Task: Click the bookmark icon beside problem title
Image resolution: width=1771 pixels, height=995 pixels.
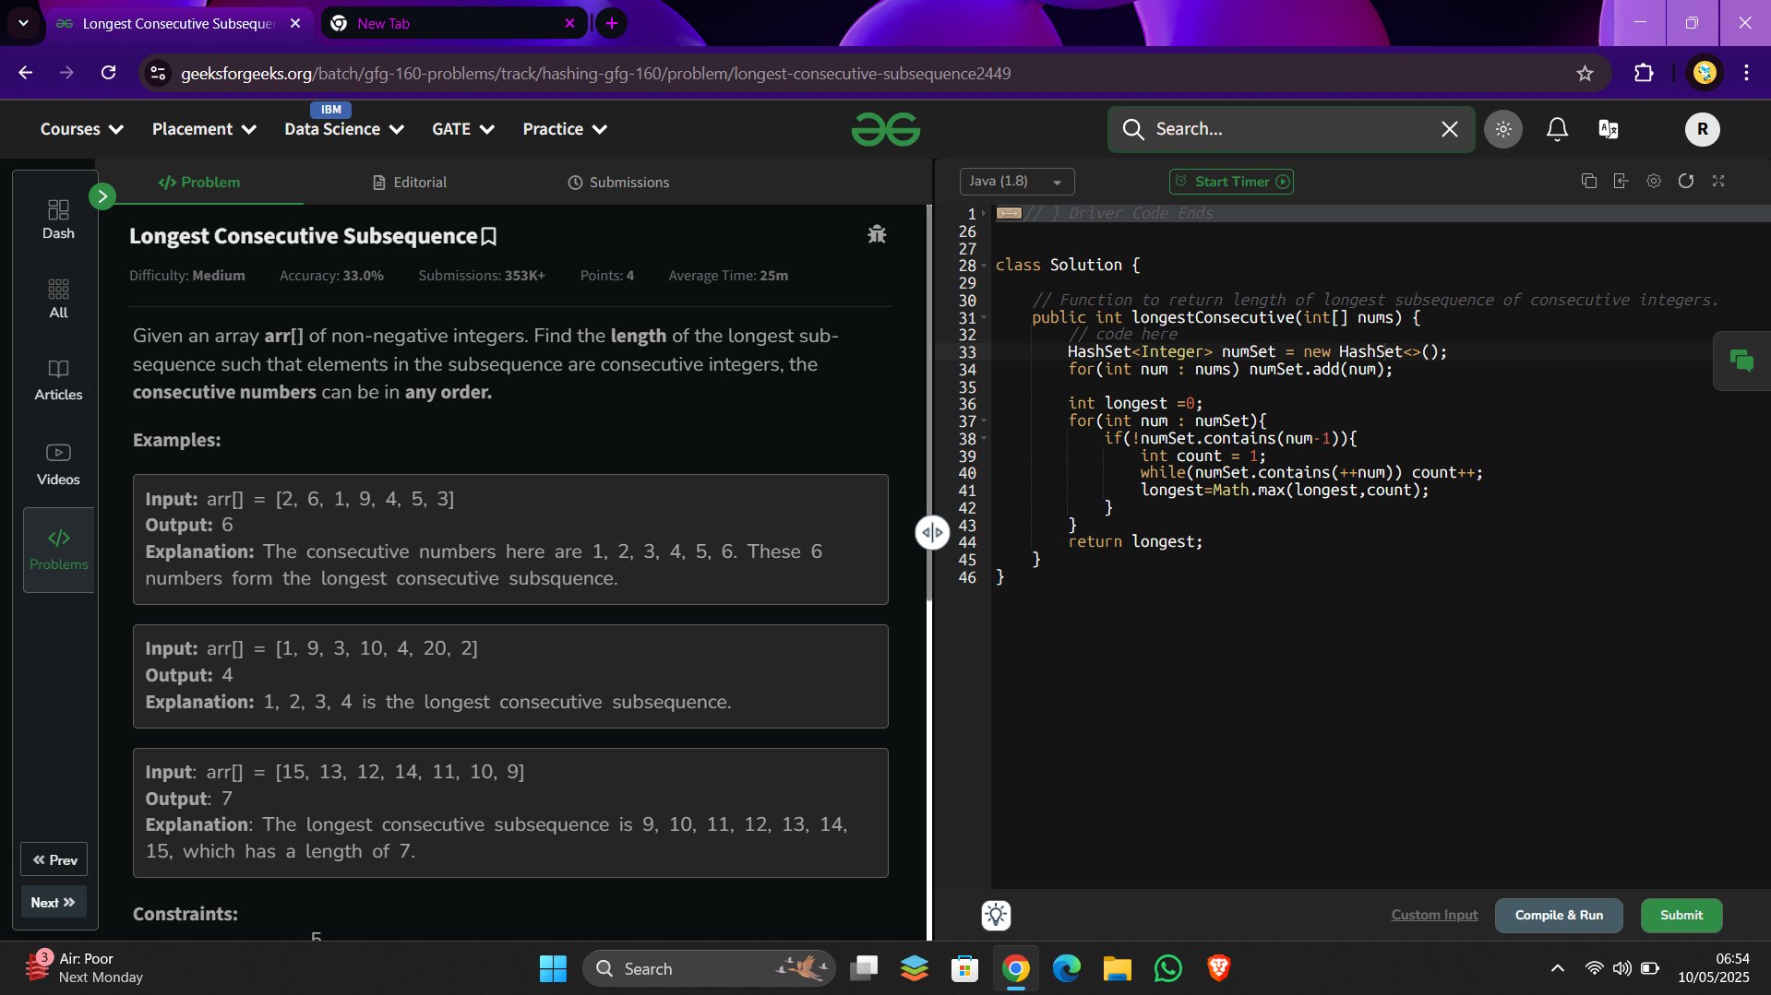Action: (489, 237)
